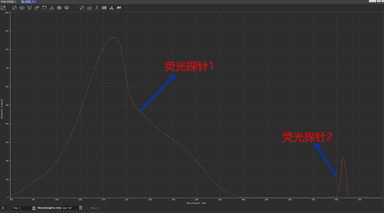Toggle the eye visibility icon at bottom left
The image size is (384, 213).
[3, 208]
